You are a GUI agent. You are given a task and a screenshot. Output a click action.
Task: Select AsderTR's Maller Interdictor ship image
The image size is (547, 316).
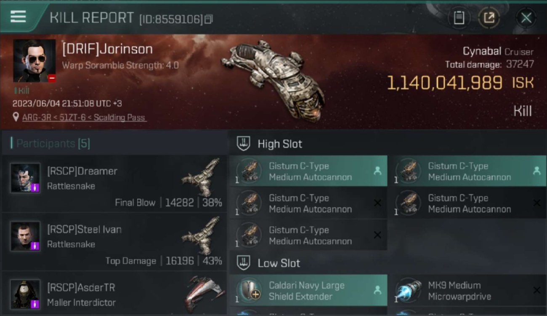click(x=203, y=294)
